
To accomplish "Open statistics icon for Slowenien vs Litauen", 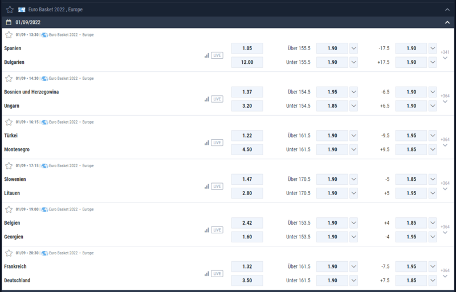I will (x=207, y=186).
